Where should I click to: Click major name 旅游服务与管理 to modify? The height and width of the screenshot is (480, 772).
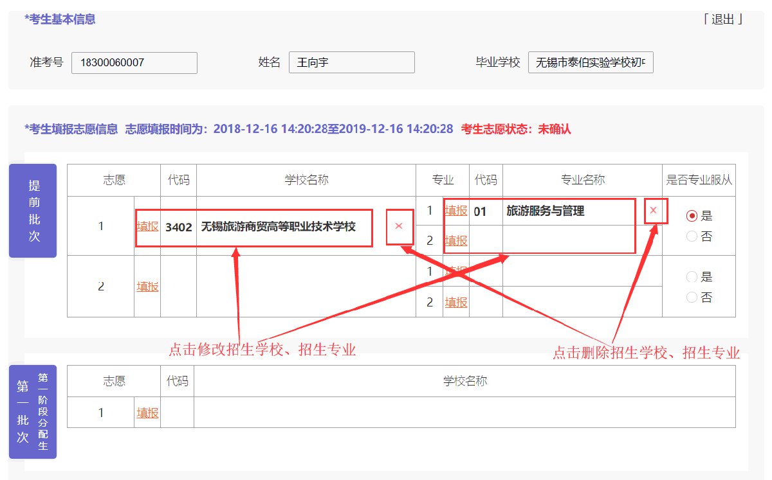pyautogui.click(x=545, y=211)
